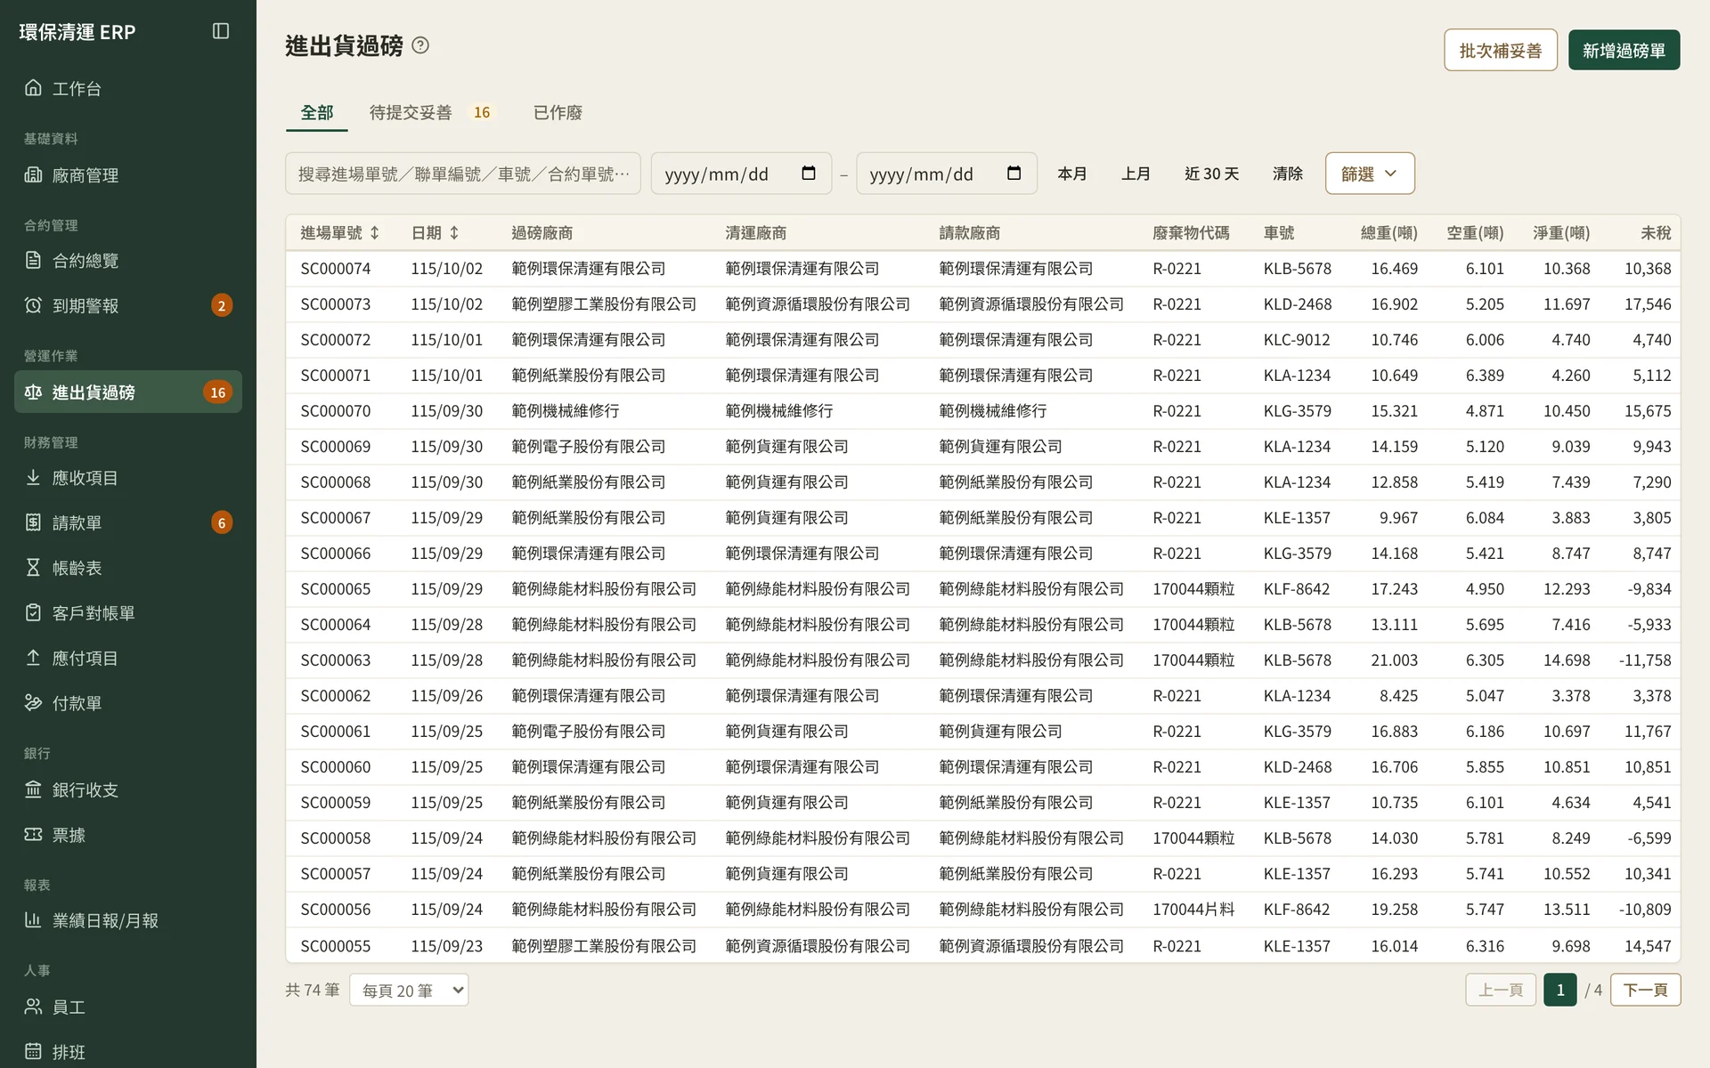Click the 16 badge on 進出貨過磅
Viewport: 1710px width, 1068px height.
pyautogui.click(x=217, y=392)
